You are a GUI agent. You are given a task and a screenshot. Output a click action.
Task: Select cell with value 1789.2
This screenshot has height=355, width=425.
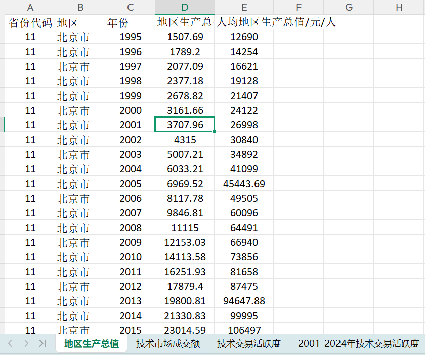point(185,52)
